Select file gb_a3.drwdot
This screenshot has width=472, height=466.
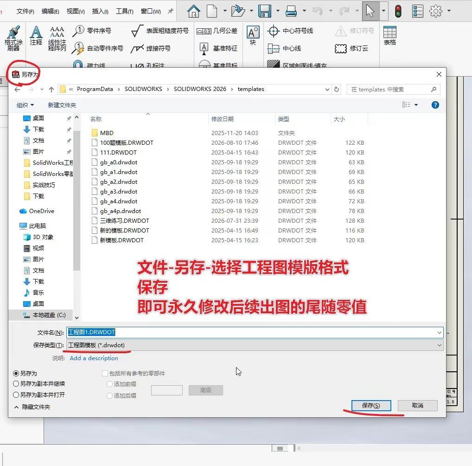(119, 192)
